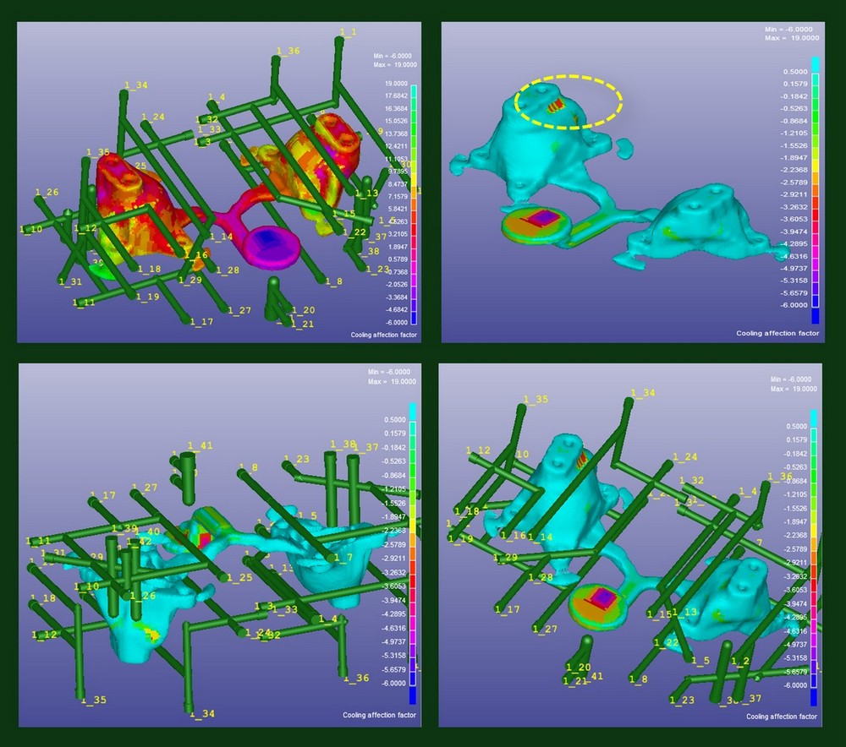Select label 1_36 in the top-left view
Viewport: 846px width, 747px height.
[288, 52]
